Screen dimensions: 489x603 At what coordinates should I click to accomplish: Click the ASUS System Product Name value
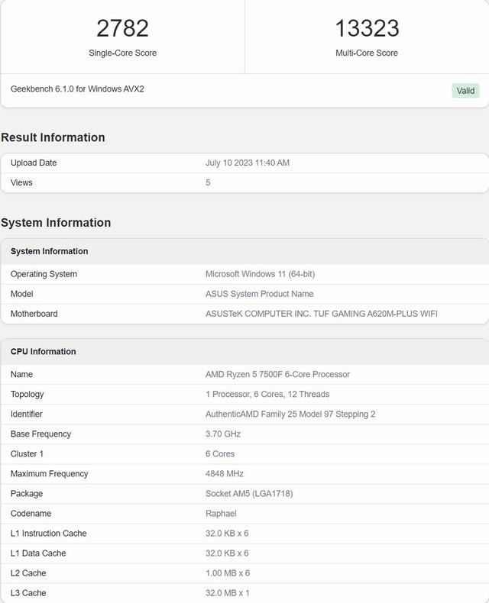pyautogui.click(x=259, y=294)
